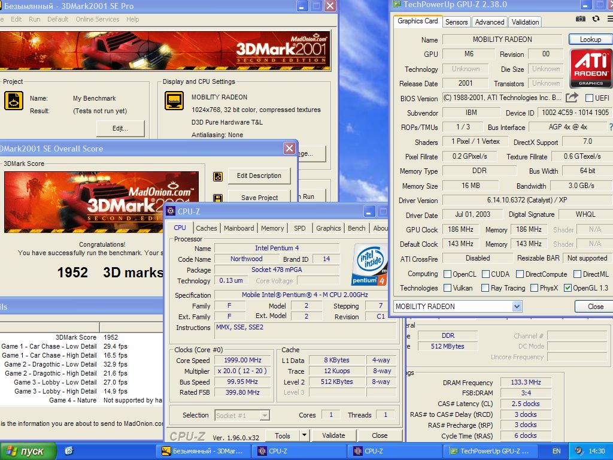Open the CPU-Z Caches tab

point(207,228)
